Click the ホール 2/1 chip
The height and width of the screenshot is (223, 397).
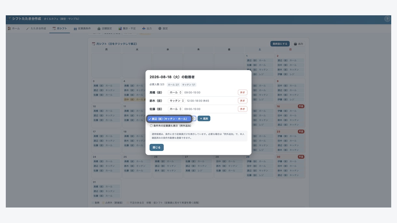(173, 85)
